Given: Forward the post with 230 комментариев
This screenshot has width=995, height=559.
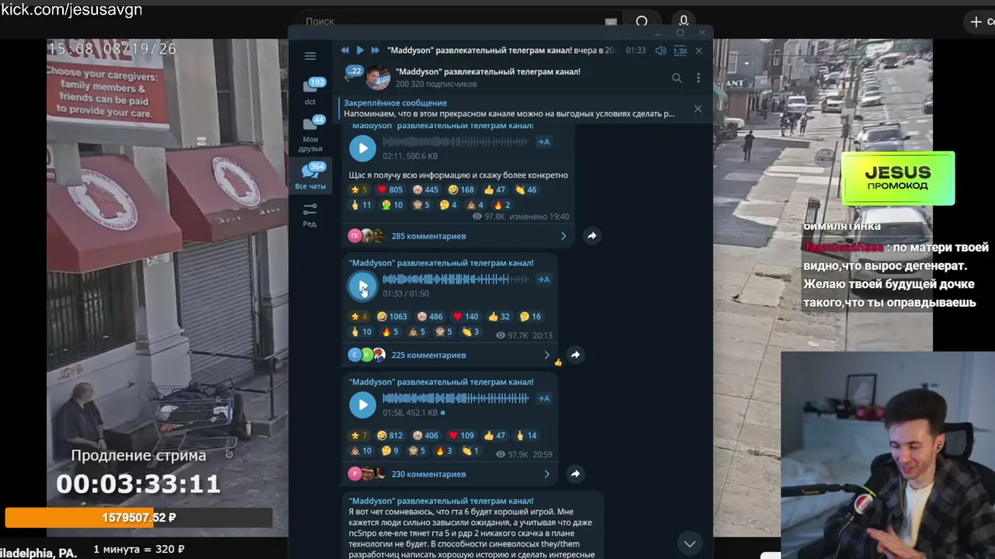Looking at the screenshot, I should click(x=575, y=474).
